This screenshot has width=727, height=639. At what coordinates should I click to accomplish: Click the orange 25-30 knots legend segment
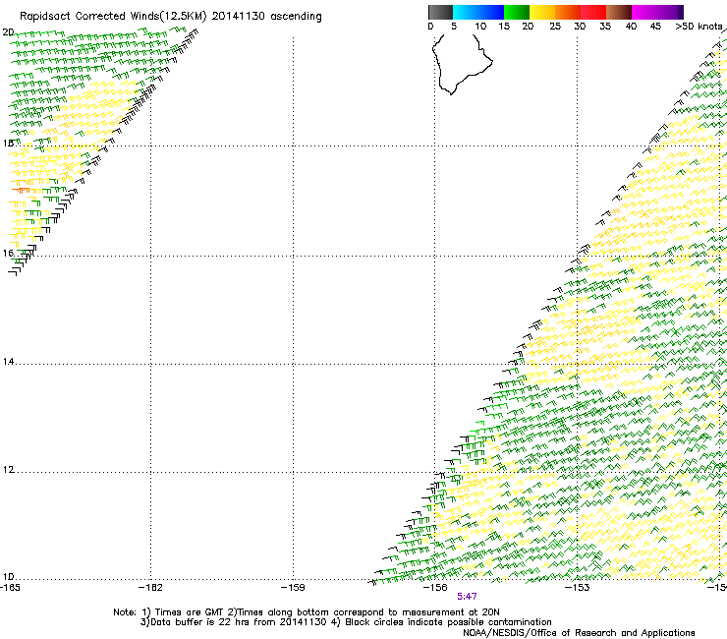point(568,12)
